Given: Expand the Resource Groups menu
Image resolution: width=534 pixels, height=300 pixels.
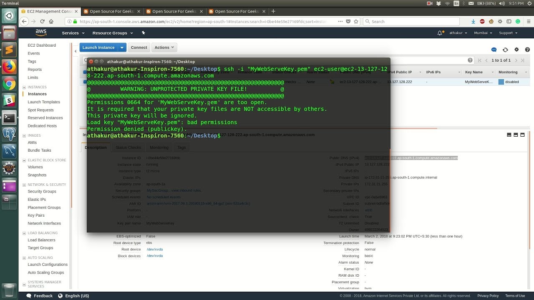Looking at the screenshot, I should pos(112,33).
